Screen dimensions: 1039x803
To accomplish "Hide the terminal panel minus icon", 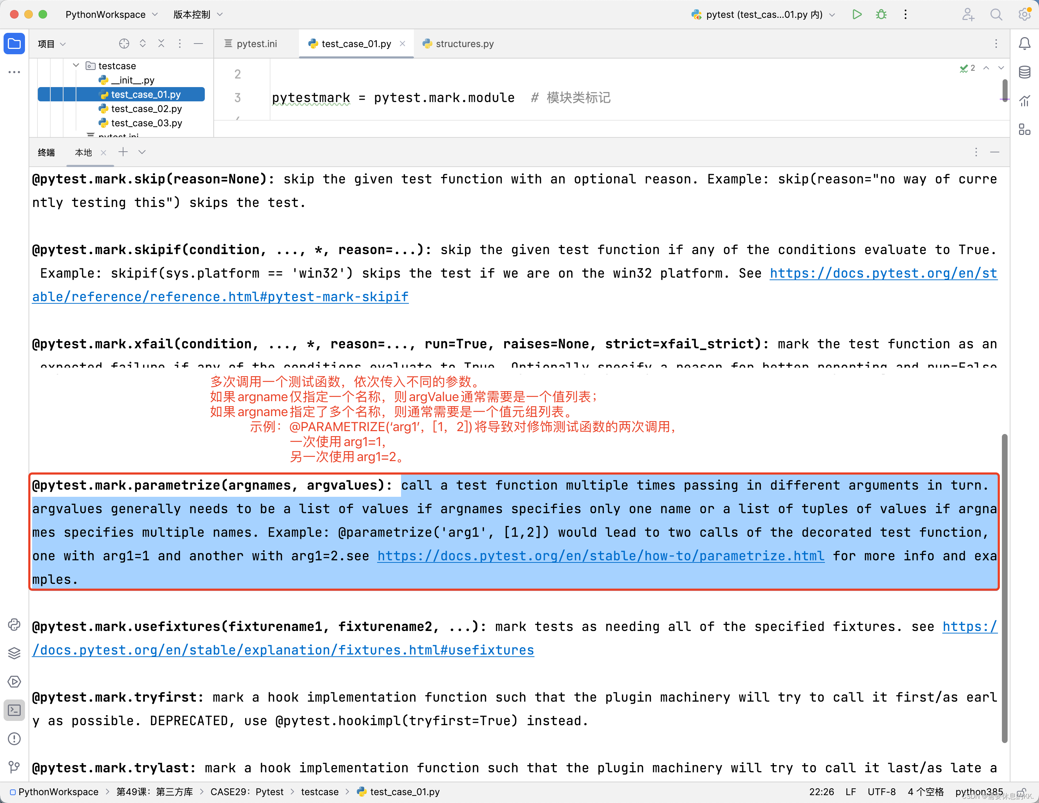I will pyautogui.click(x=995, y=152).
